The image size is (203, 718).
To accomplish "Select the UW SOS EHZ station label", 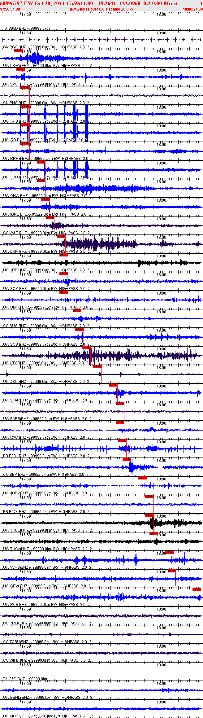I will 46,344.
